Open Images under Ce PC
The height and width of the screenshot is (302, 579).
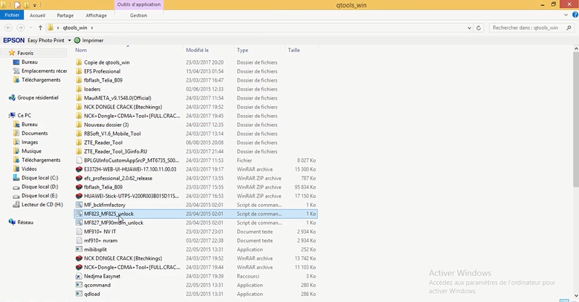30,142
